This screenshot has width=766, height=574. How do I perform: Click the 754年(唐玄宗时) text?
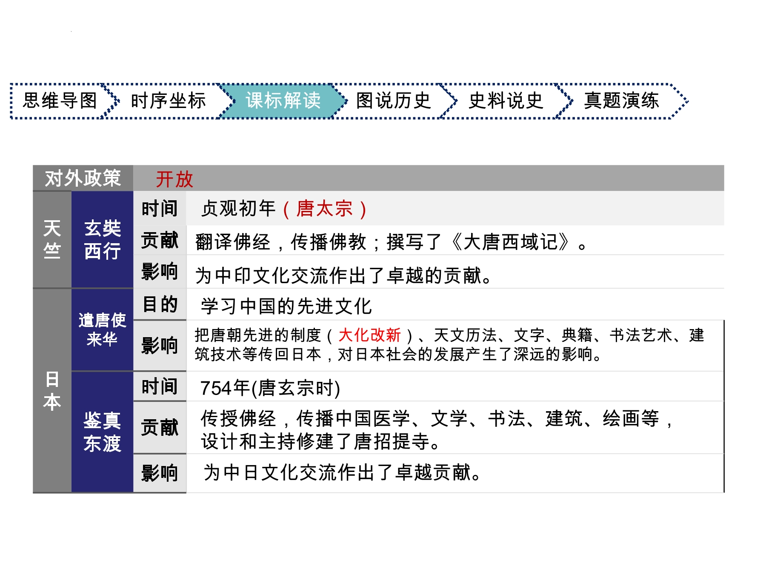click(270, 388)
